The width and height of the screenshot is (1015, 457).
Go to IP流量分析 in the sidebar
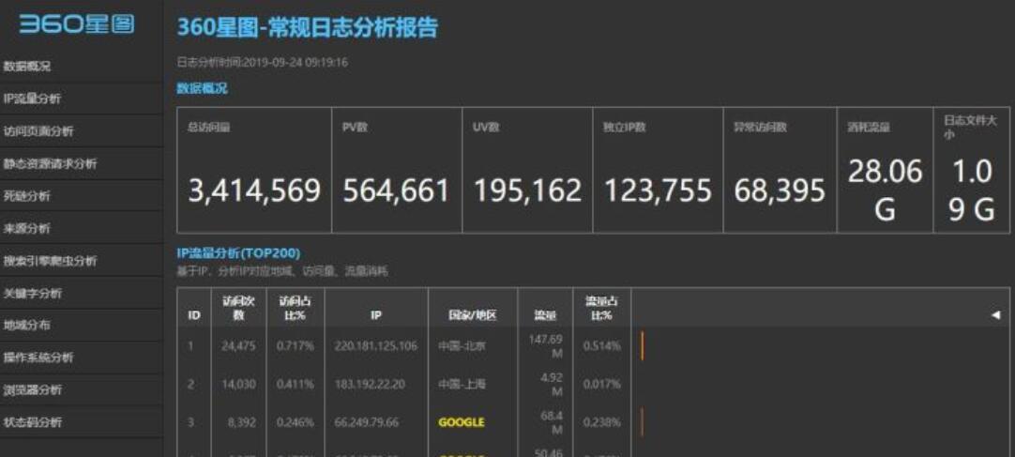[33, 99]
